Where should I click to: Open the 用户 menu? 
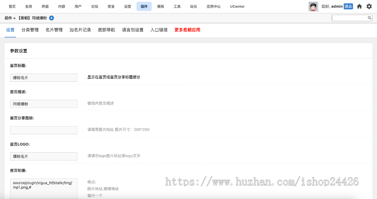(78, 6)
